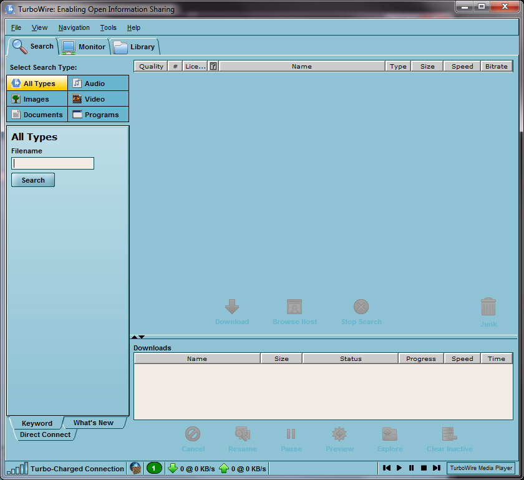Open the Navigation menu
The width and height of the screenshot is (524, 480).
[74, 27]
